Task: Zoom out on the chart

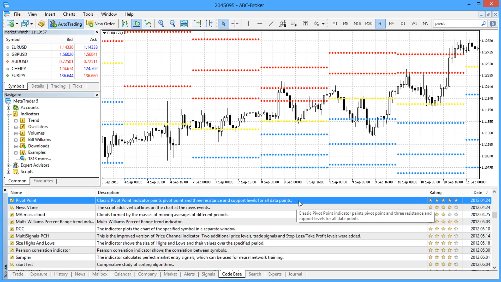Action: [x=172, y=24]
